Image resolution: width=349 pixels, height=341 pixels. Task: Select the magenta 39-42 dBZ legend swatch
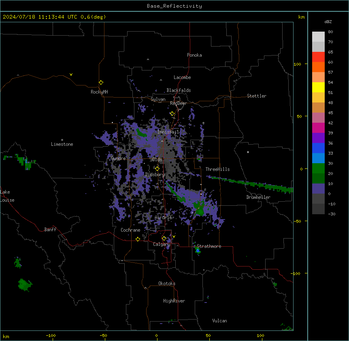pos(318,128)
